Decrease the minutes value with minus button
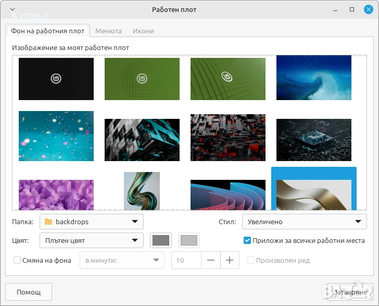 point(211,261)
